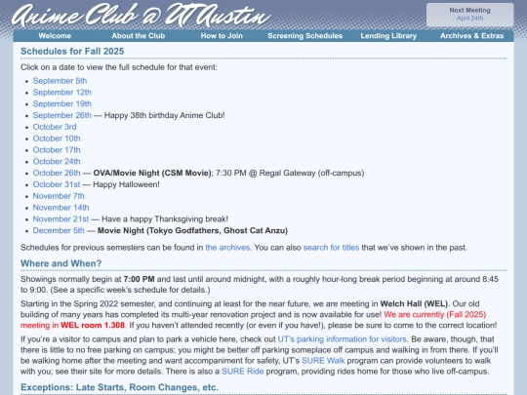Open Screening Schedules menu item
Screen dimensions: 527x395
[x=304, y=36]
